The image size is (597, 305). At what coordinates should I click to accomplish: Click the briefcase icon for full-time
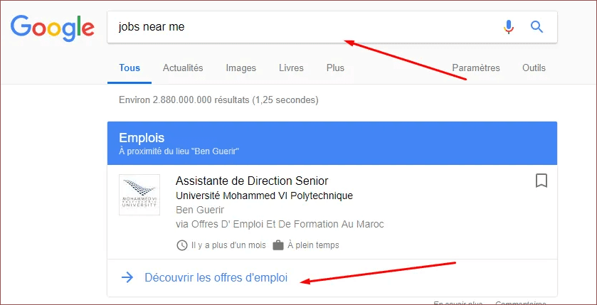click(278, 245)
